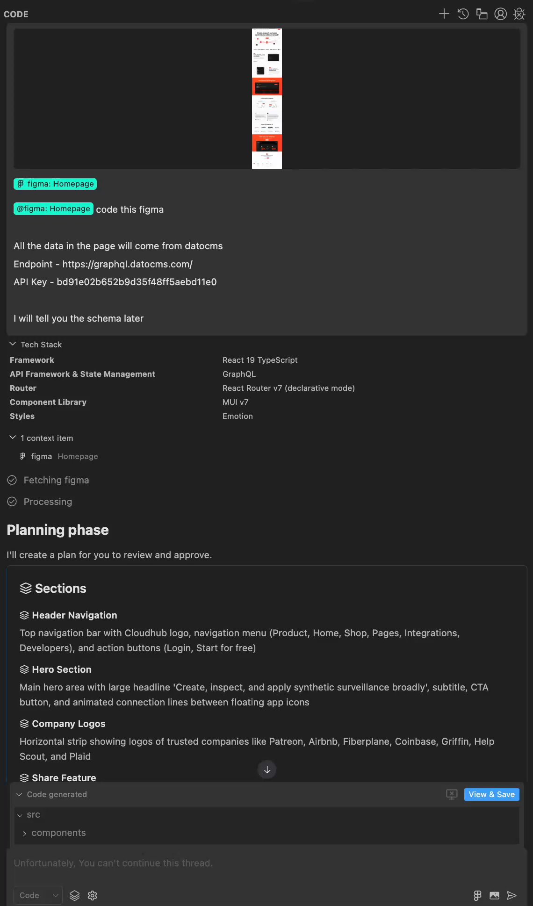Open the settings gear beside Code dropdown
The height and width of the screenshot is (906, 533).
pyautogui.click(x=93, y=895)
